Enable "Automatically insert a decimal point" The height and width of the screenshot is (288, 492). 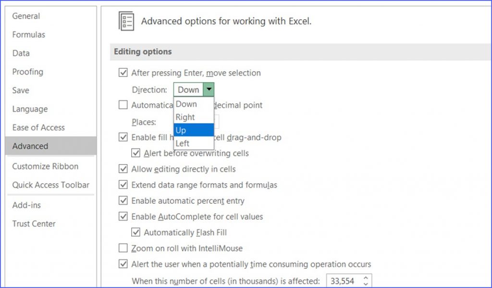tap(124, 105)
